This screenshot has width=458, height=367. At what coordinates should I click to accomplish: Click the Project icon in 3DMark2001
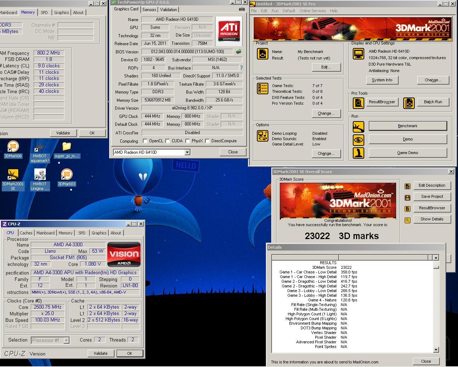click(263, 54)
